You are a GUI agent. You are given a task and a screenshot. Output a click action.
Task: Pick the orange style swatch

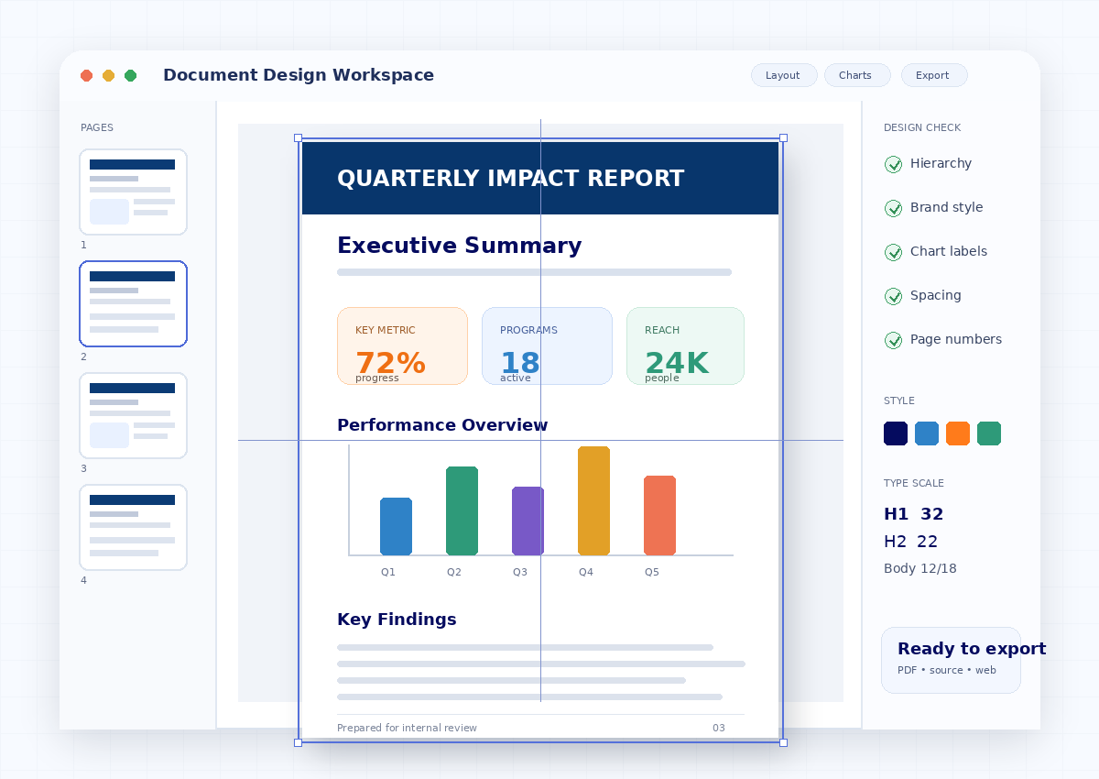coord(958,433)
